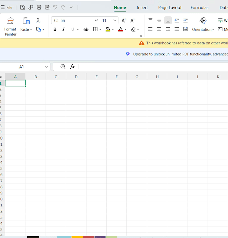Screen dimensions: 228x238
Task: Click the Name Box showing A1
Action: (22, 67)
